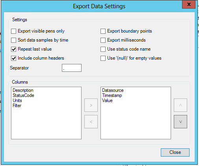This screenshot has width=199, height=166.
Task: Pick Filter in the left column list
Action: 17,106
